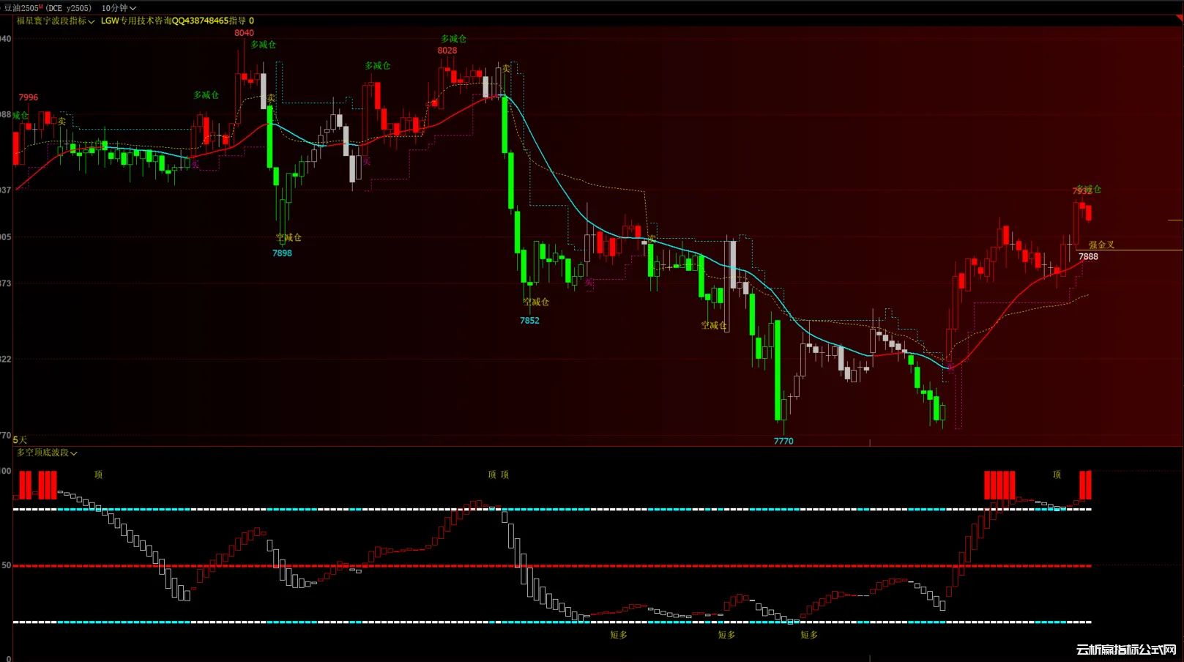This screenshot has width=1184, height=662.
Task: Click the 云析赢指标公式网 watermark
Action: click(x=1126, y=650)
